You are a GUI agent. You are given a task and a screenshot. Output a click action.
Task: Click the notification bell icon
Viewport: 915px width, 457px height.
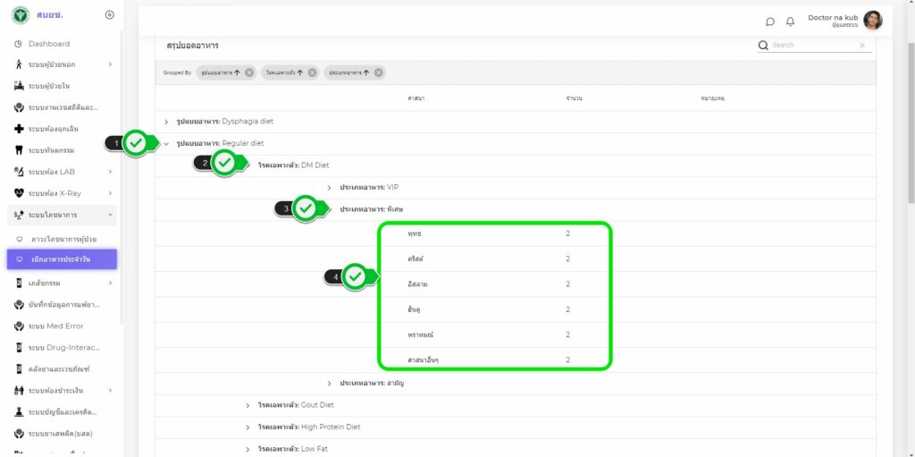pos(790,21)
